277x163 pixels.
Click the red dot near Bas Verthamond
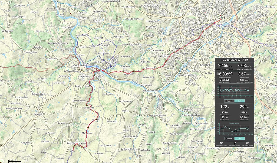(160, 96)
